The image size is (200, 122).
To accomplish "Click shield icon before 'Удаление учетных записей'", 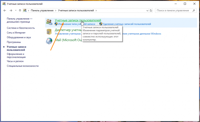I will coord(101,24).
